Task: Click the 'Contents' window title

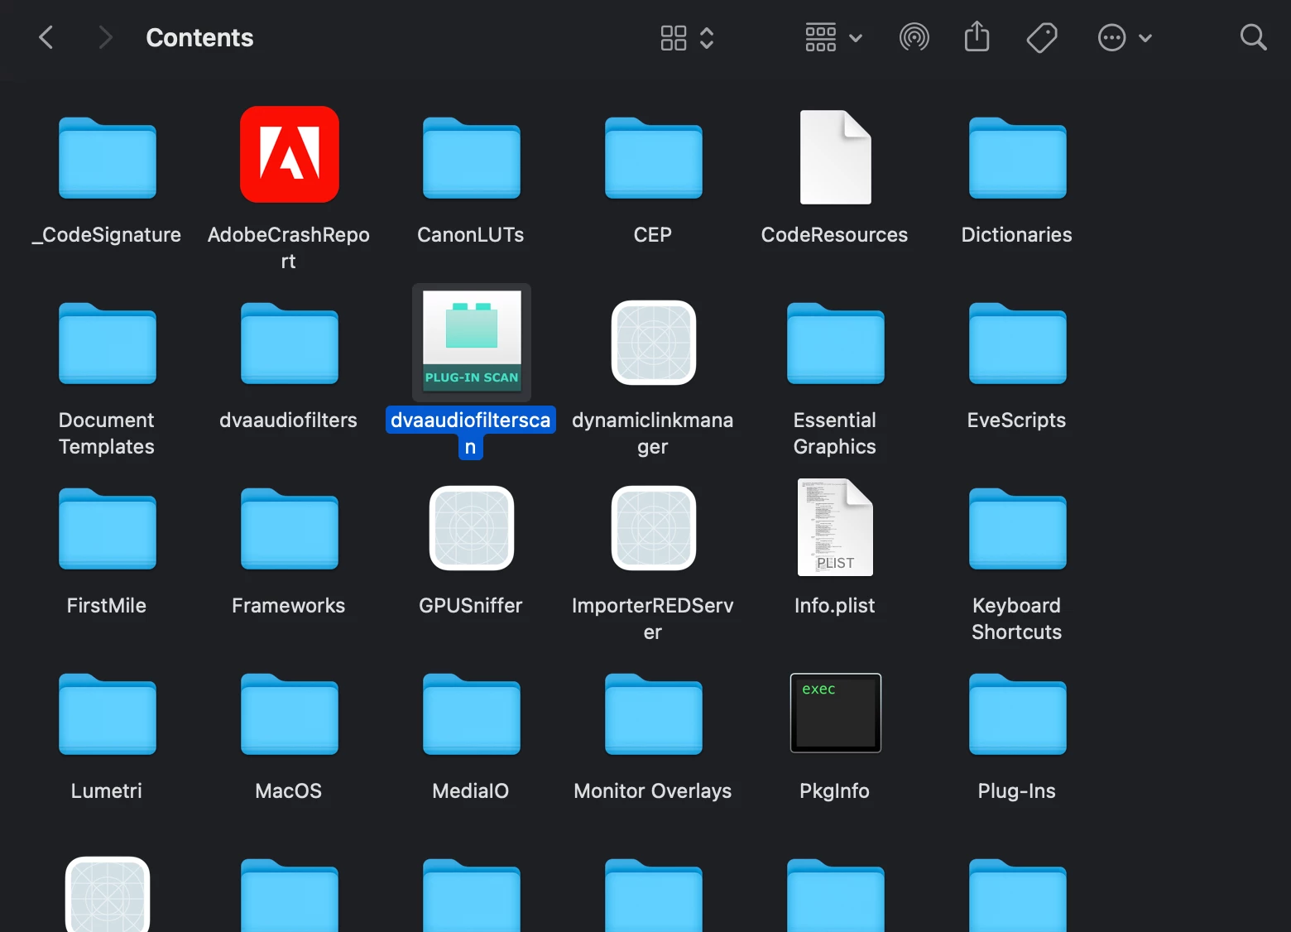Action: coord(199,37)
